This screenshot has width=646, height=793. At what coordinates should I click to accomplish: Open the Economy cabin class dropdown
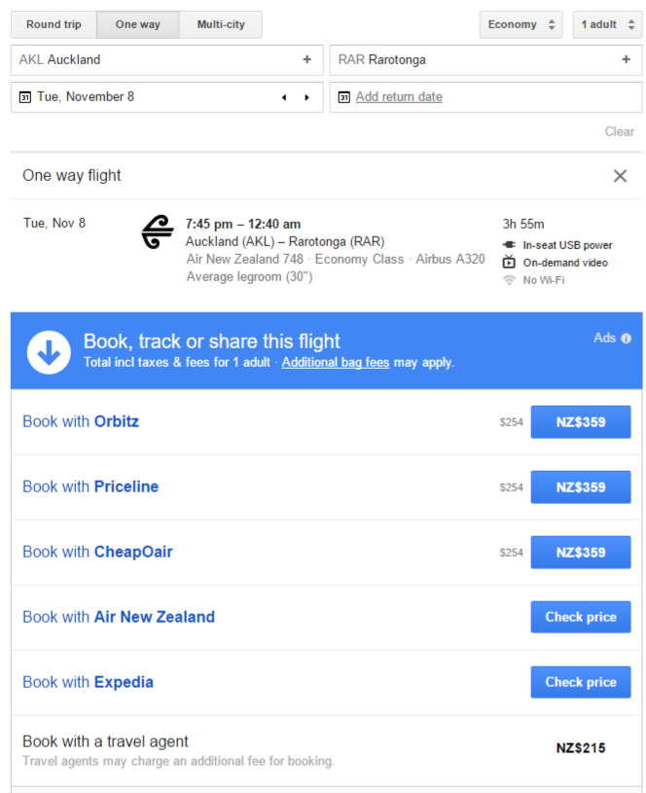(x=520, y=24)
